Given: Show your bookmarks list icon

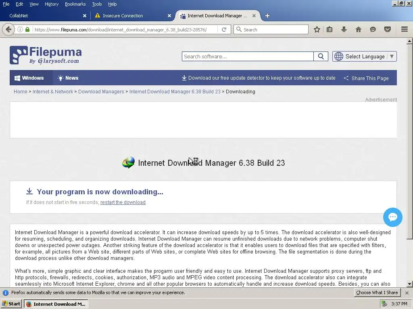Looking at the screenshot, I should [x=330, y=29].
